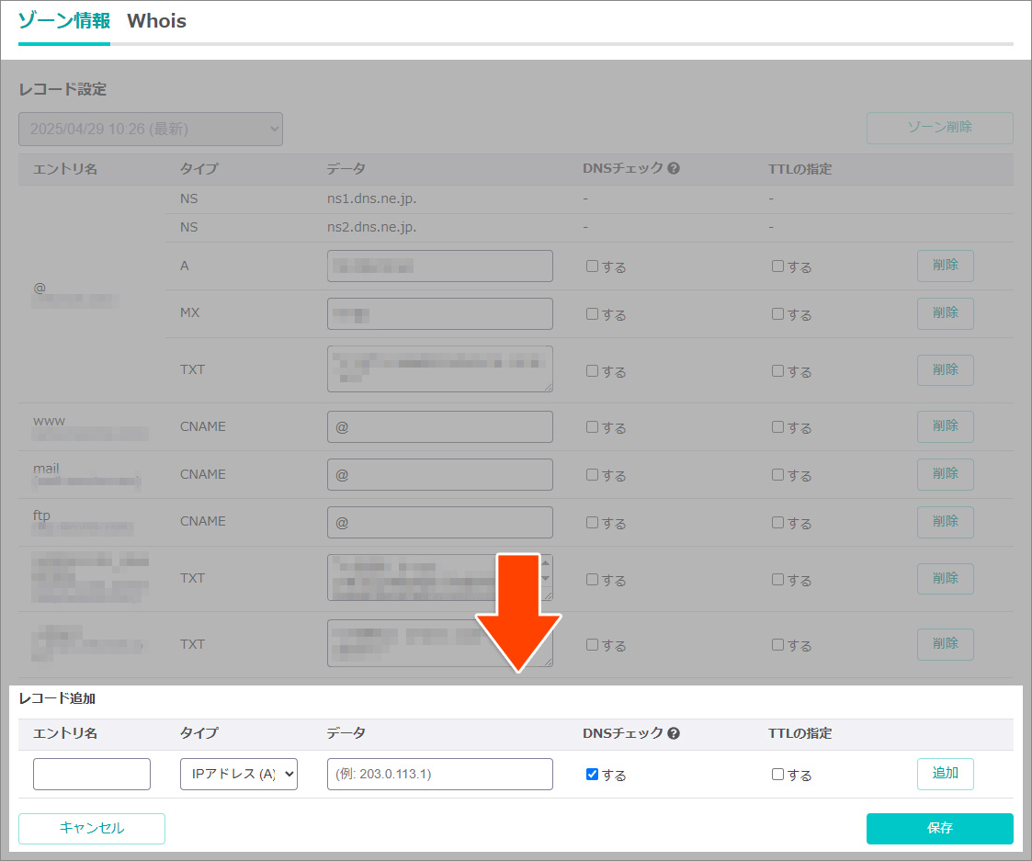Click the データ field with 203.0.113.1 placeholder

[439, 774]
